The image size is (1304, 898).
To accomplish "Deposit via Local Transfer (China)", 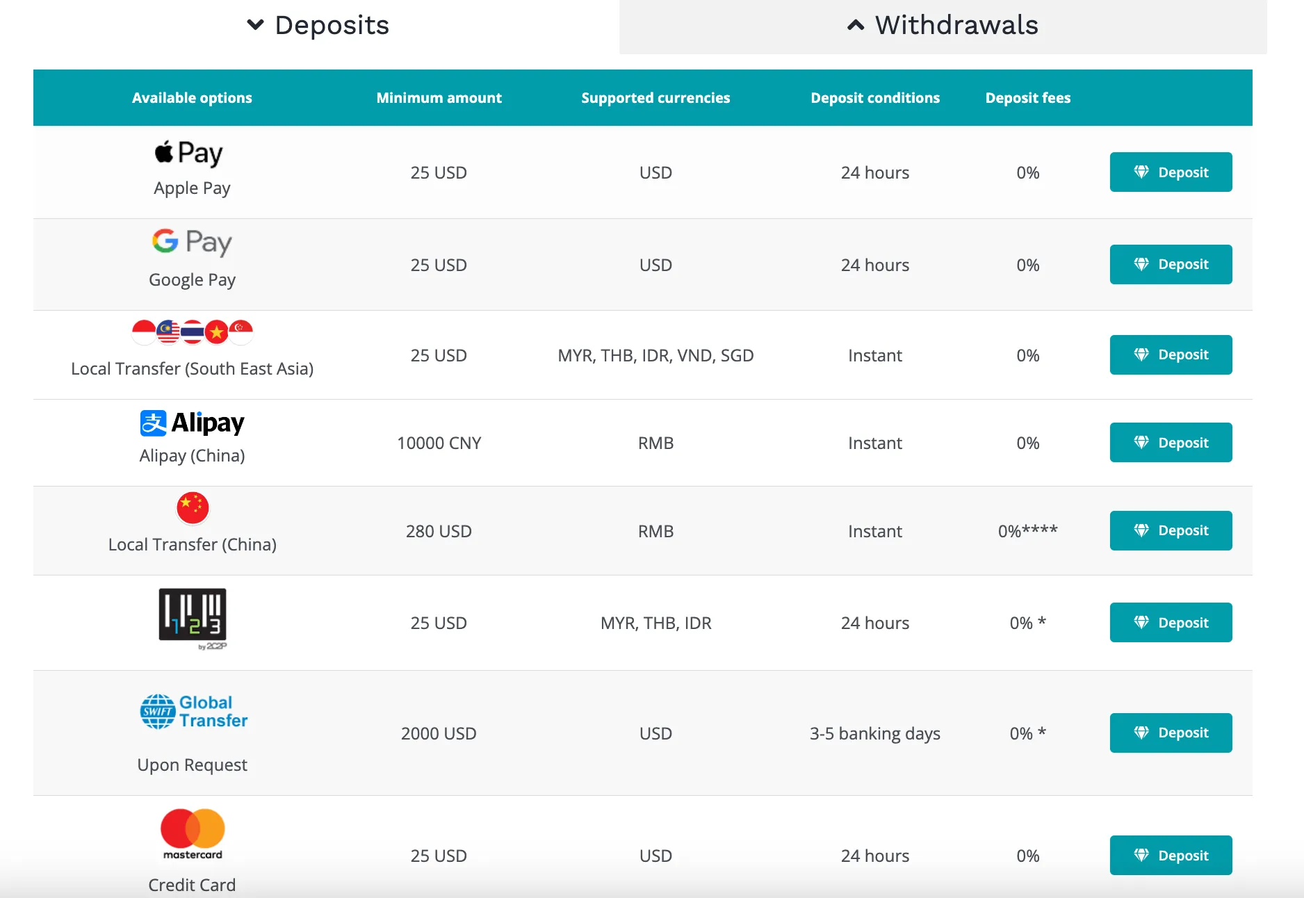I will pyautogui.click(x=1171, y=530).
